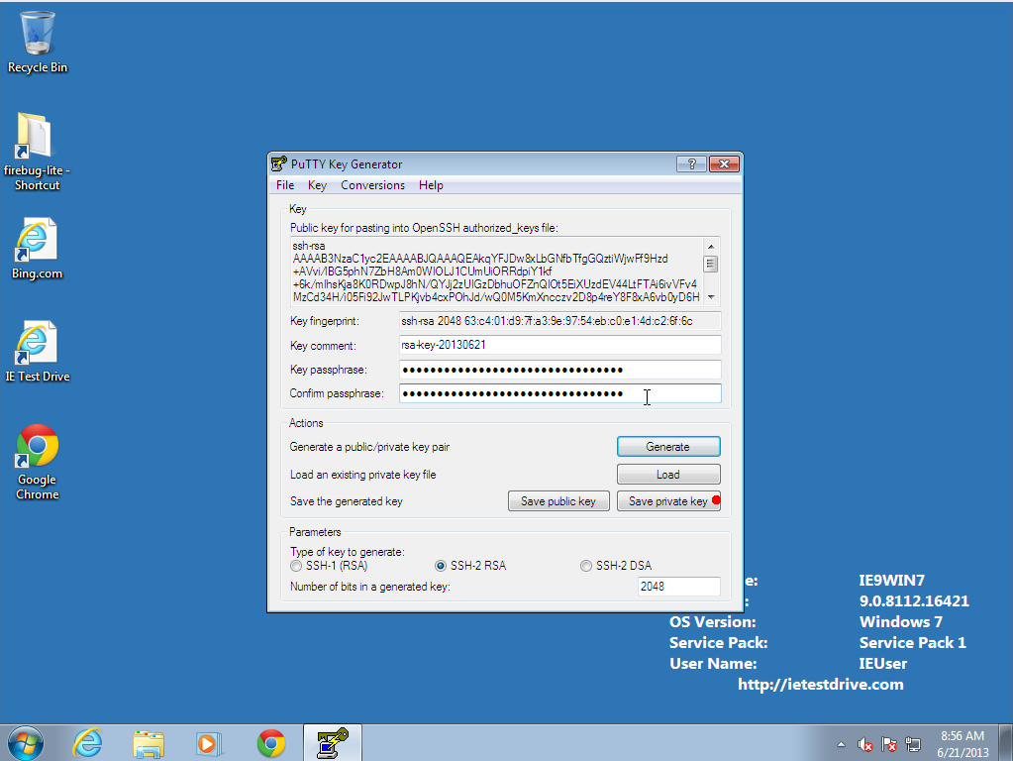Click the number of bits field showing 2048
The height and width of the screenshot is (761, 1013).
click(x=678, y=587)
